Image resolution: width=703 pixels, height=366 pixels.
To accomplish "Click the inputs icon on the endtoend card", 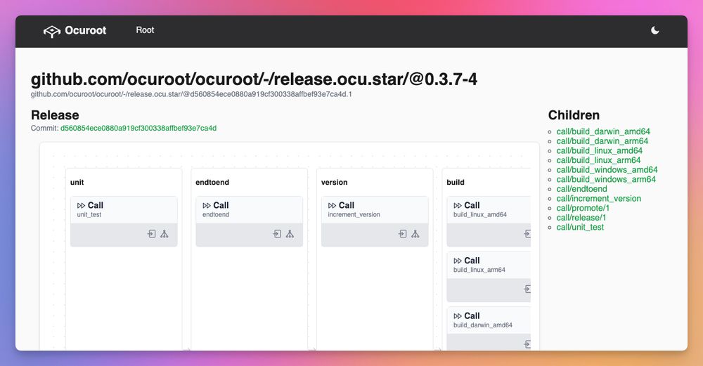I will (277, 234).
